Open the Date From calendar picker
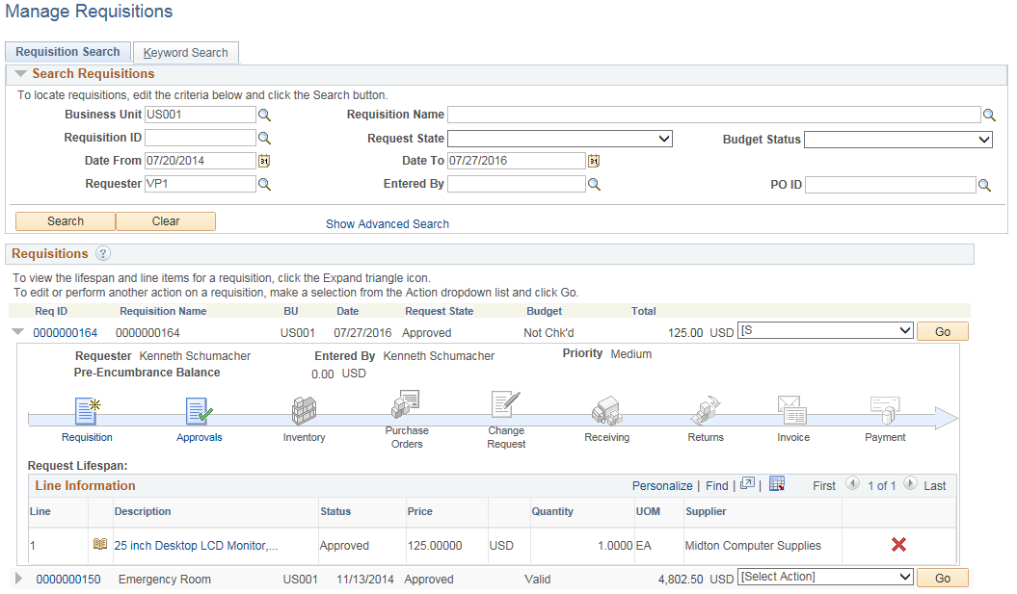This screenshot has height=594, width=1017. [264, 161]
